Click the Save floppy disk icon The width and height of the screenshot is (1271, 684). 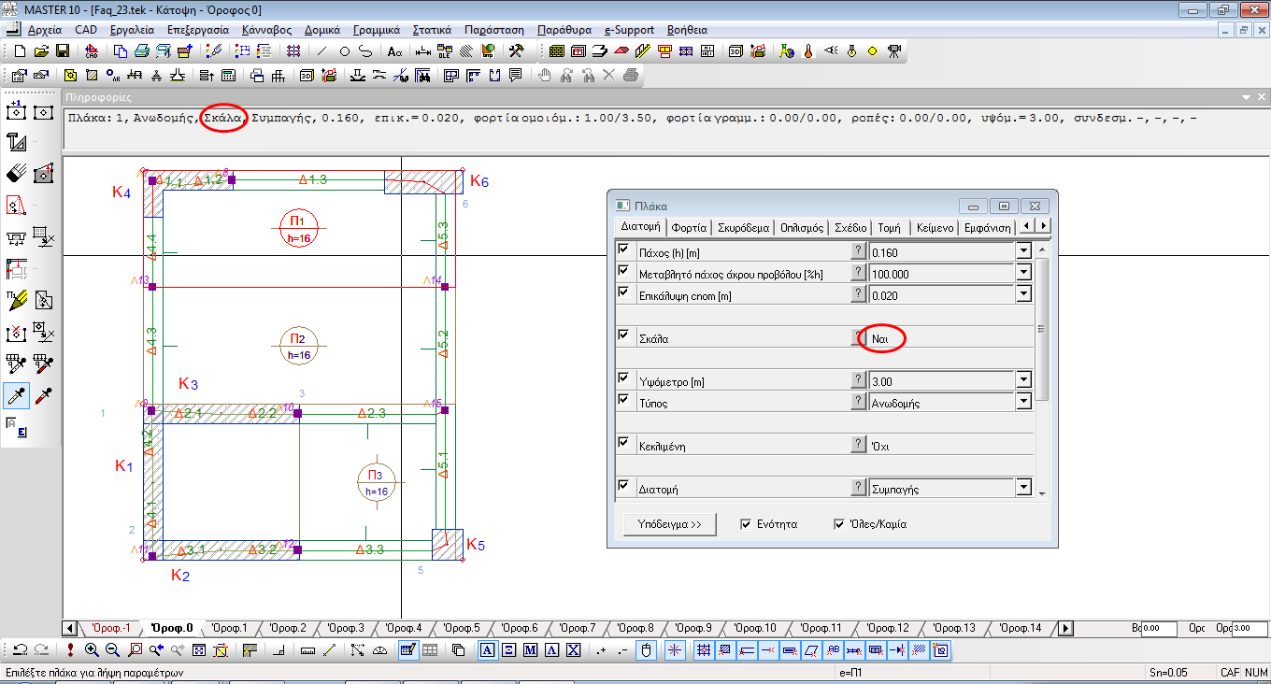point(63,51)
